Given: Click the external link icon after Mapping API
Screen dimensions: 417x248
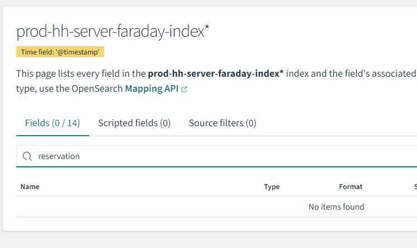Looking at the screenshot, I should pyautogui.click(x=184, y=89).
